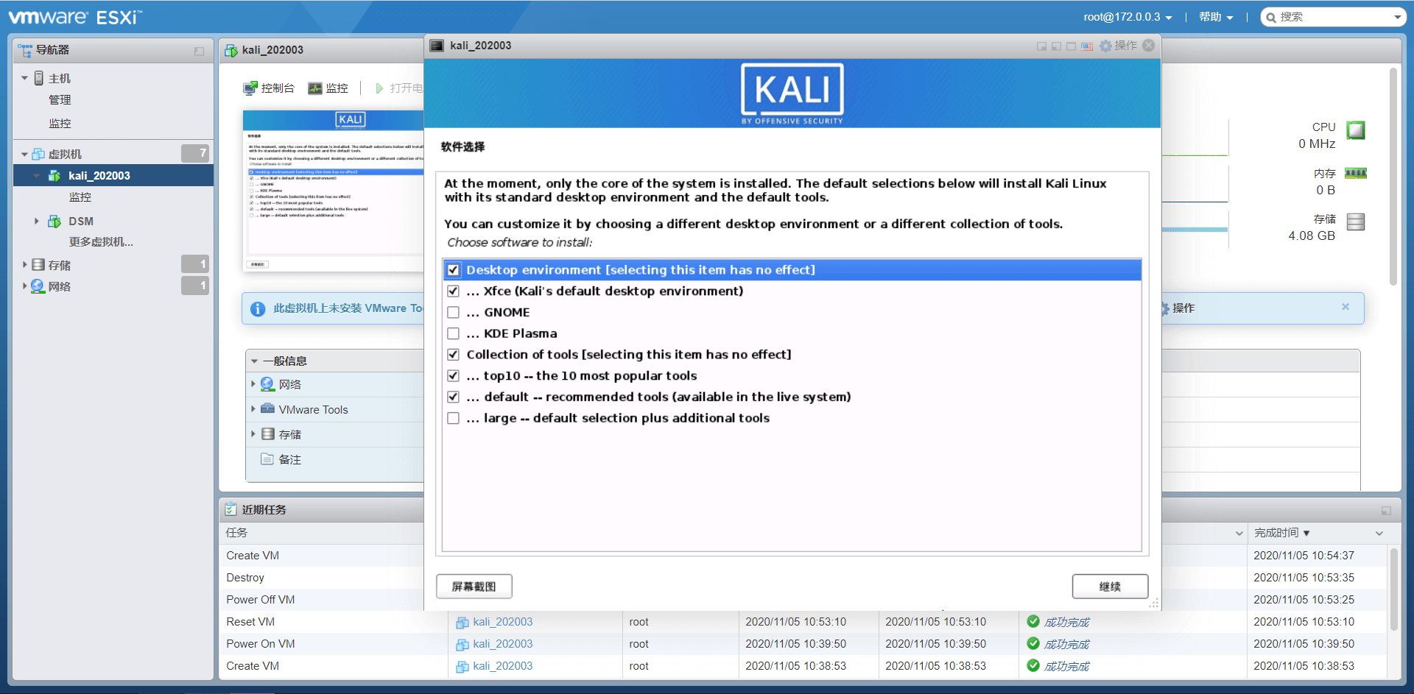Click the info icon in VMware Tools warning
The height and width of the screenshot is (694, 1414).
258,309
